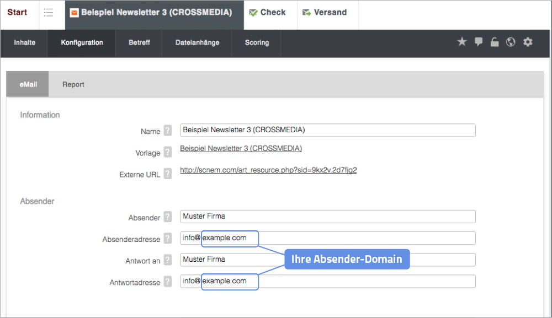This screenshot has width=552, height=318.
Task: Click the star favorite icon
Action: 462,42
